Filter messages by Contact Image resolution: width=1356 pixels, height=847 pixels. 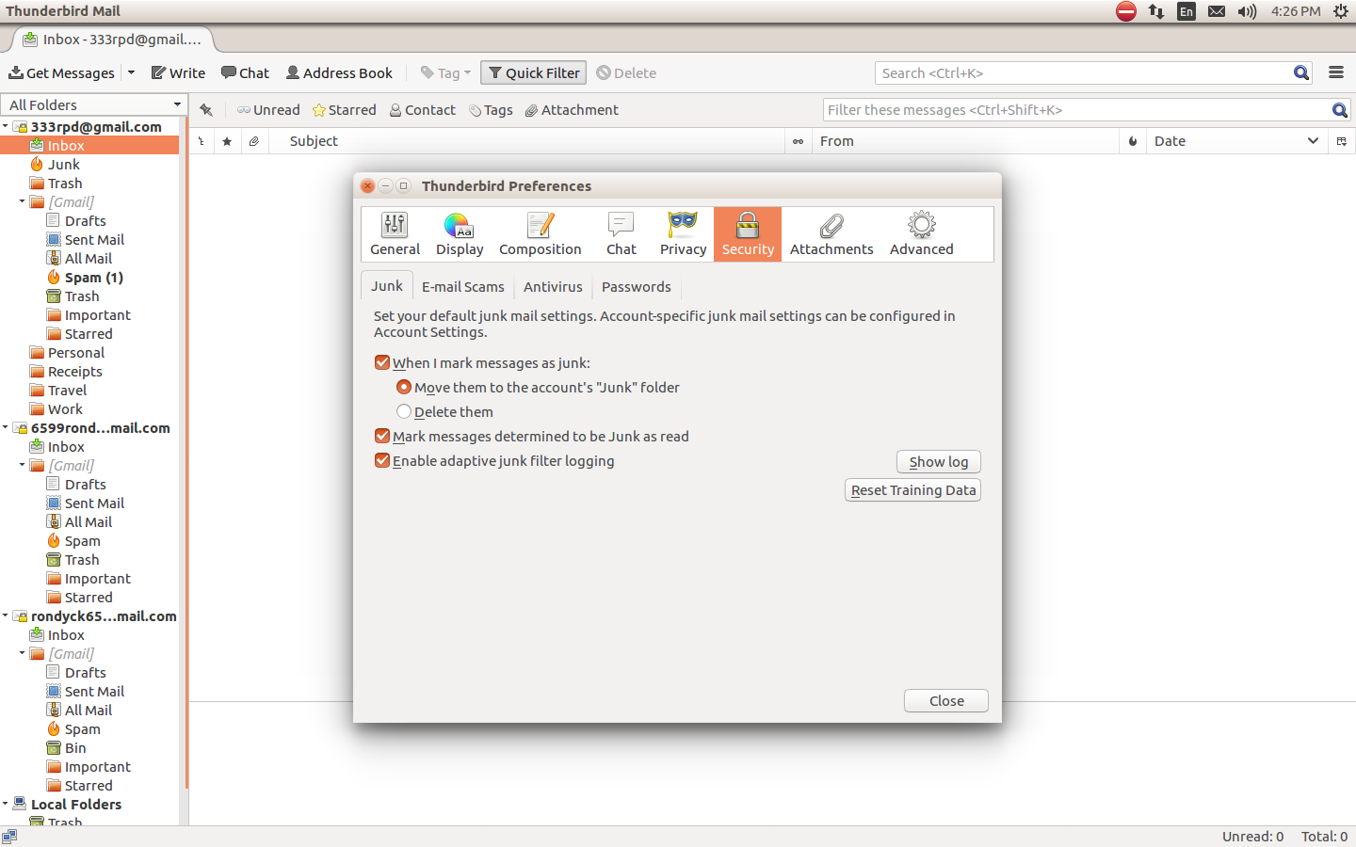[423, 110]
